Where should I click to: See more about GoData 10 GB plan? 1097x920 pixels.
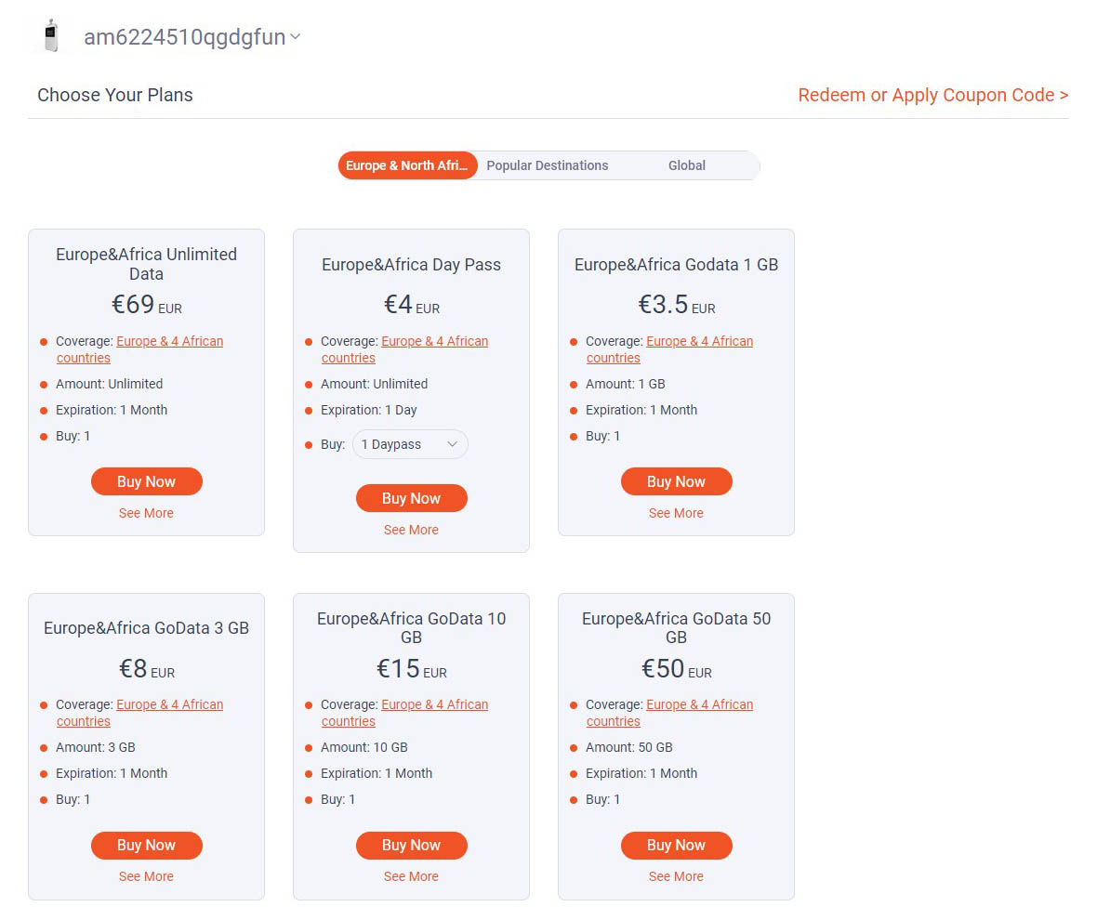[x=411, y=876]
